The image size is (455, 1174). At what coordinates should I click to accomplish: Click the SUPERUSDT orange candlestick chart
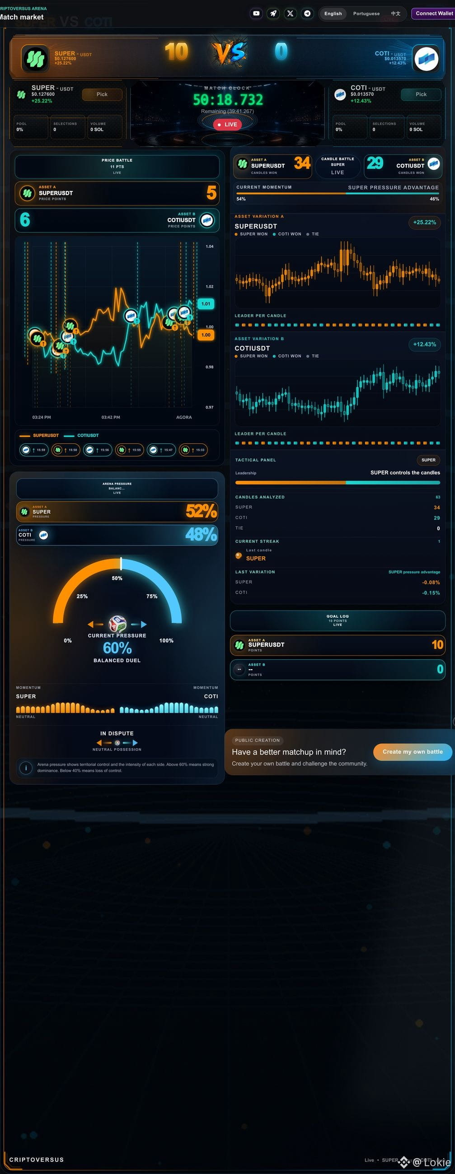(x=338, y=273)
